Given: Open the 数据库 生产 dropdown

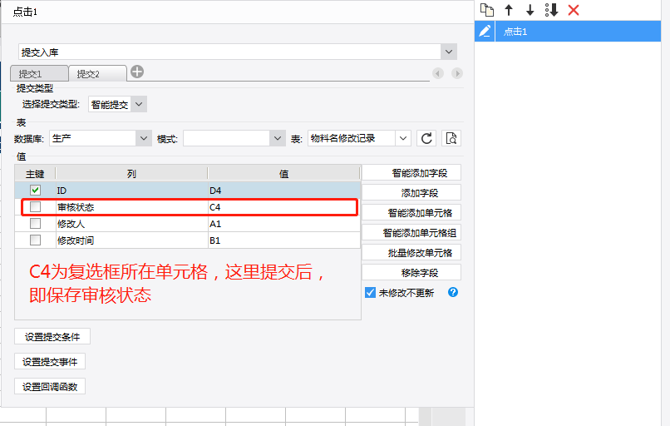Looking at the screenshot, I should (x=144, y=138).
